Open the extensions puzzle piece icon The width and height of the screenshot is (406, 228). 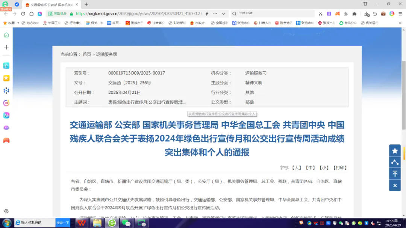[354, 14]
